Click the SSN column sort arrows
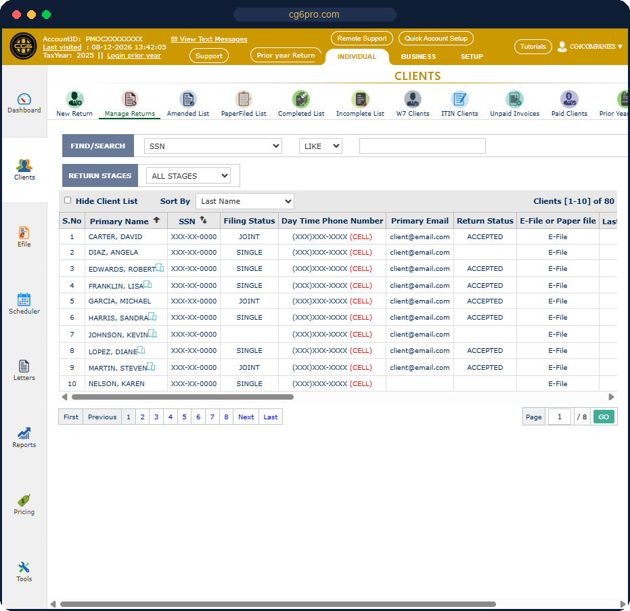Image resolution: width=630 pixels, height=611 pixels. [203, 220]
